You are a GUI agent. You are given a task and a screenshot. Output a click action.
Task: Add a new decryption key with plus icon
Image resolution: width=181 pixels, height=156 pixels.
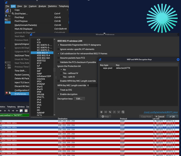point(101,112)
